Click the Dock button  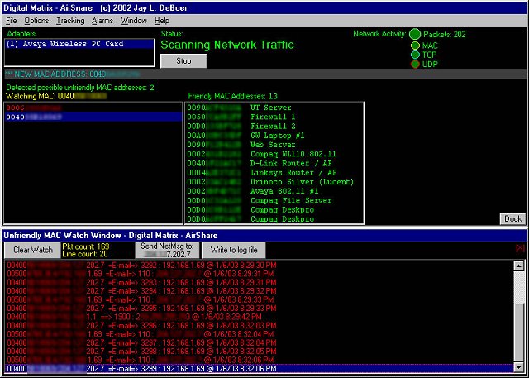[512, 218]
